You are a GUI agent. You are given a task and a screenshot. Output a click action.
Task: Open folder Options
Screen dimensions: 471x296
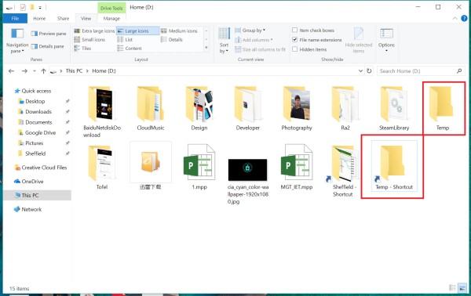click(x=386, y=41)
